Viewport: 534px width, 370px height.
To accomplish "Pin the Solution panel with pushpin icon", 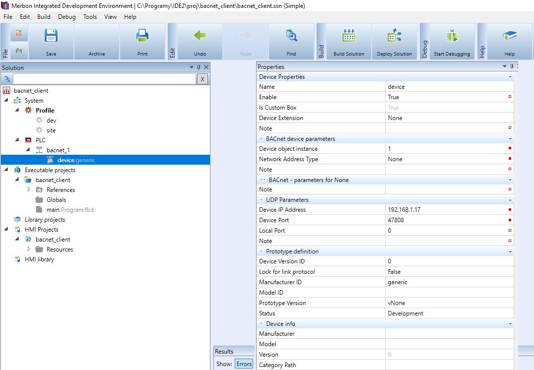I will pos(199,67).
